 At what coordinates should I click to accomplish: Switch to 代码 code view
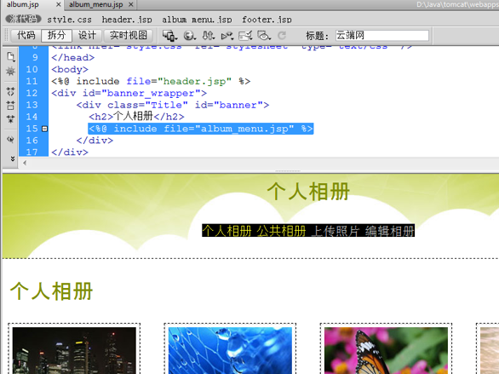point(26,35)
